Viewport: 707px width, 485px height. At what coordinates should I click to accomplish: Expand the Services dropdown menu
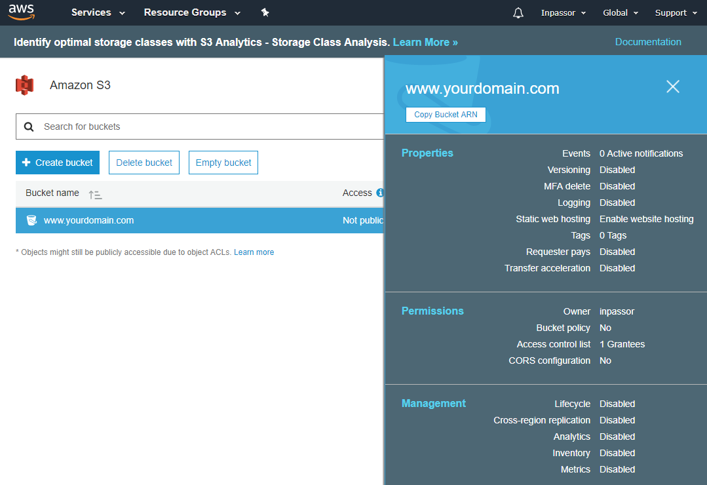(98, 12)
